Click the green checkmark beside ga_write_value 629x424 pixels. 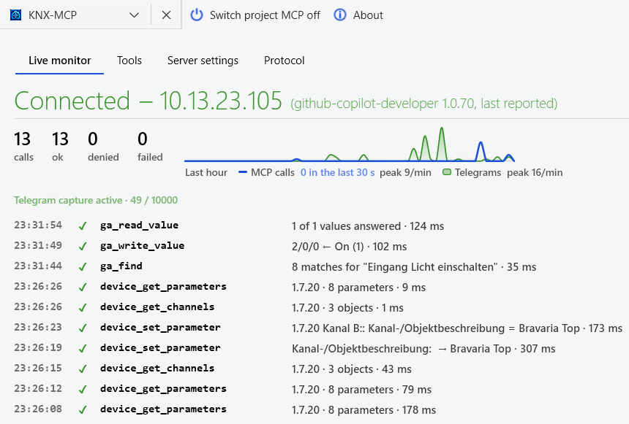[x=83, y=247]
